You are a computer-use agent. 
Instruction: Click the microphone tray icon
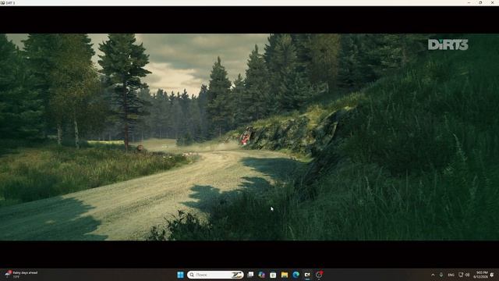[441, 275]
